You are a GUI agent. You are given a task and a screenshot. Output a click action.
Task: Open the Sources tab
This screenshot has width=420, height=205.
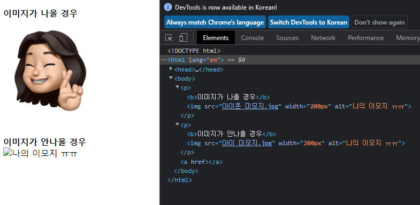[x=287, y=38]
